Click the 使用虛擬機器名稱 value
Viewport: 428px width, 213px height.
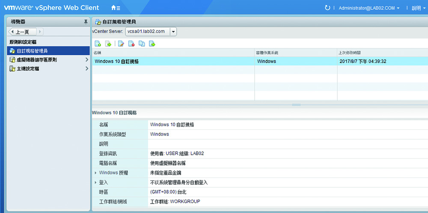point(168,163)
